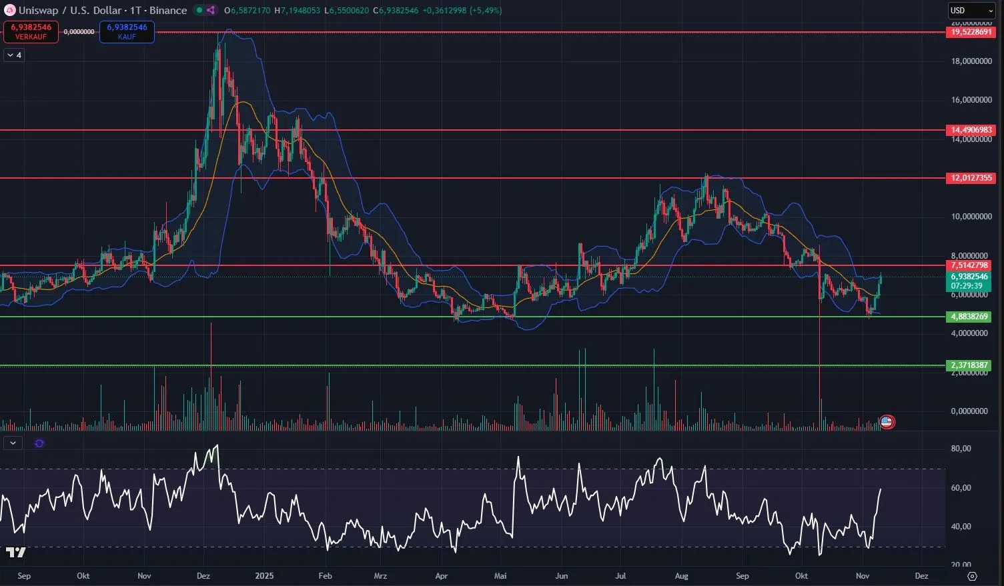Click the TradingView watermark logo
The height and width of the screenshot is (586, 1004).
pos(17,553)
